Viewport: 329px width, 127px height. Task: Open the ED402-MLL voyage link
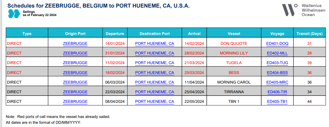(277, 53)
